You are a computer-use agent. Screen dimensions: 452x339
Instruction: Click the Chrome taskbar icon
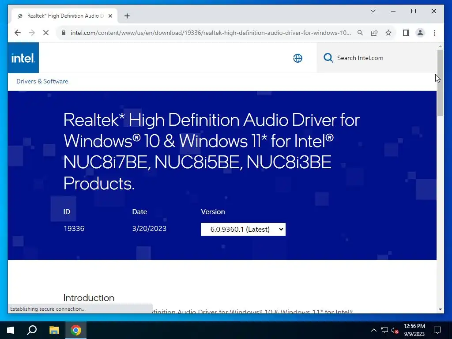pos(76,330)
